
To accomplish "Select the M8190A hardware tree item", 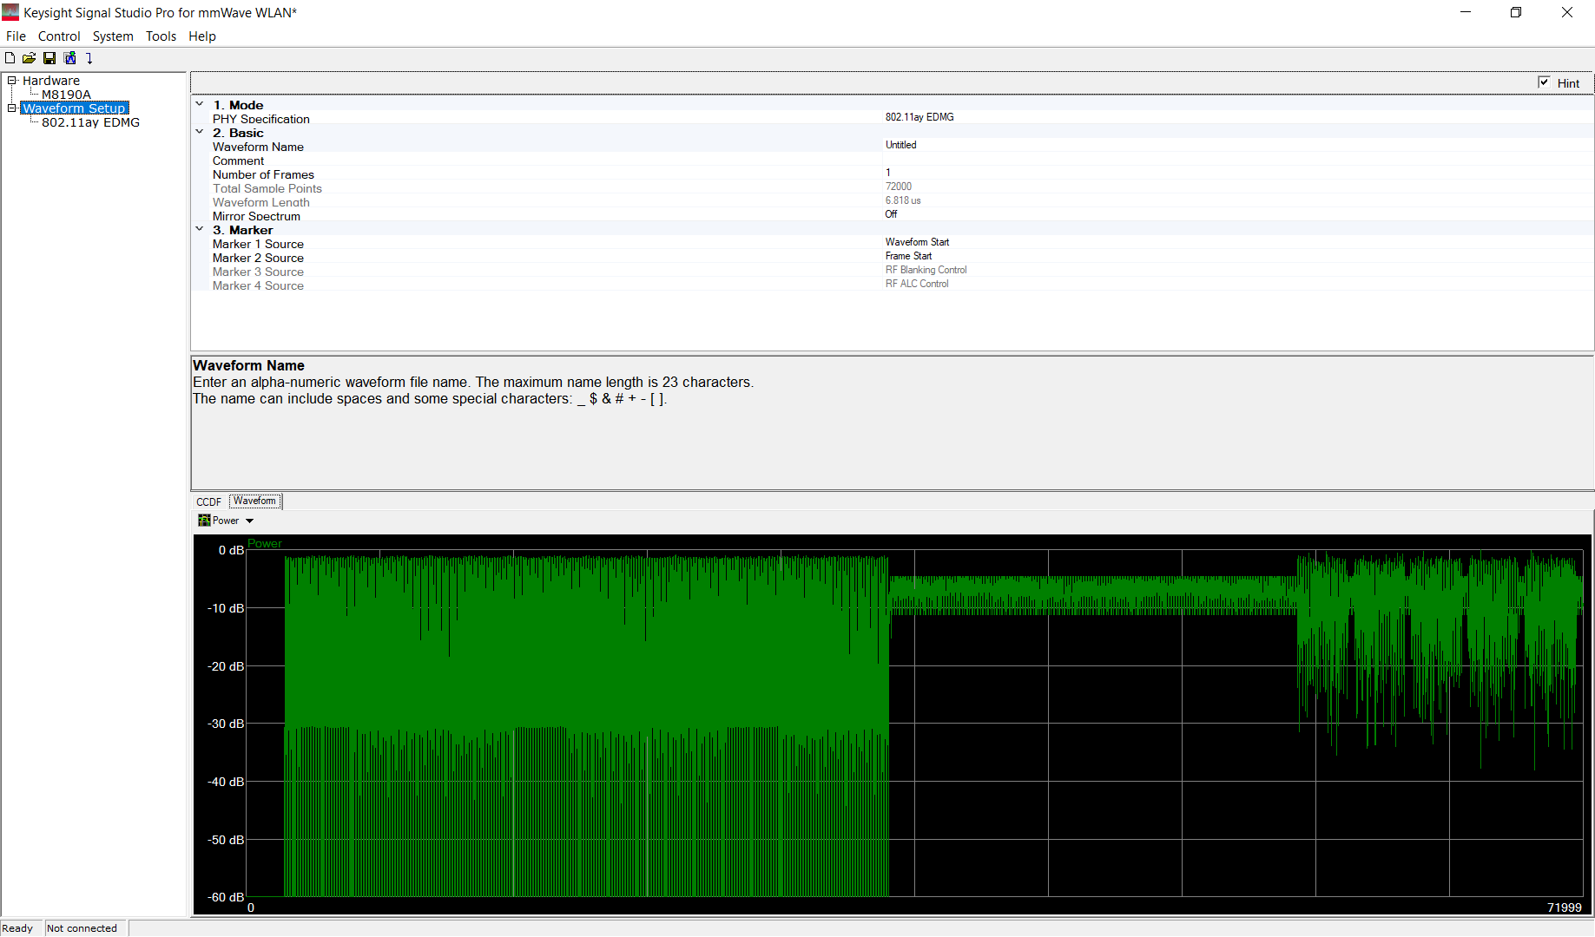I will (66, 95).
